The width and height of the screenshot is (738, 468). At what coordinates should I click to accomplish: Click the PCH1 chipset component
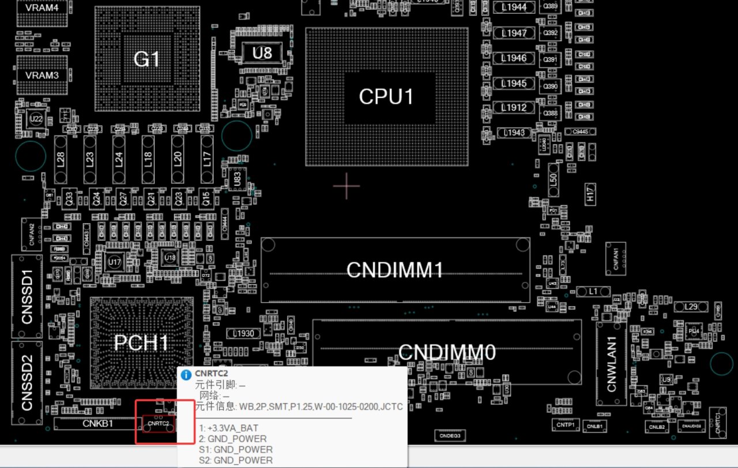[x=141, y=342]
